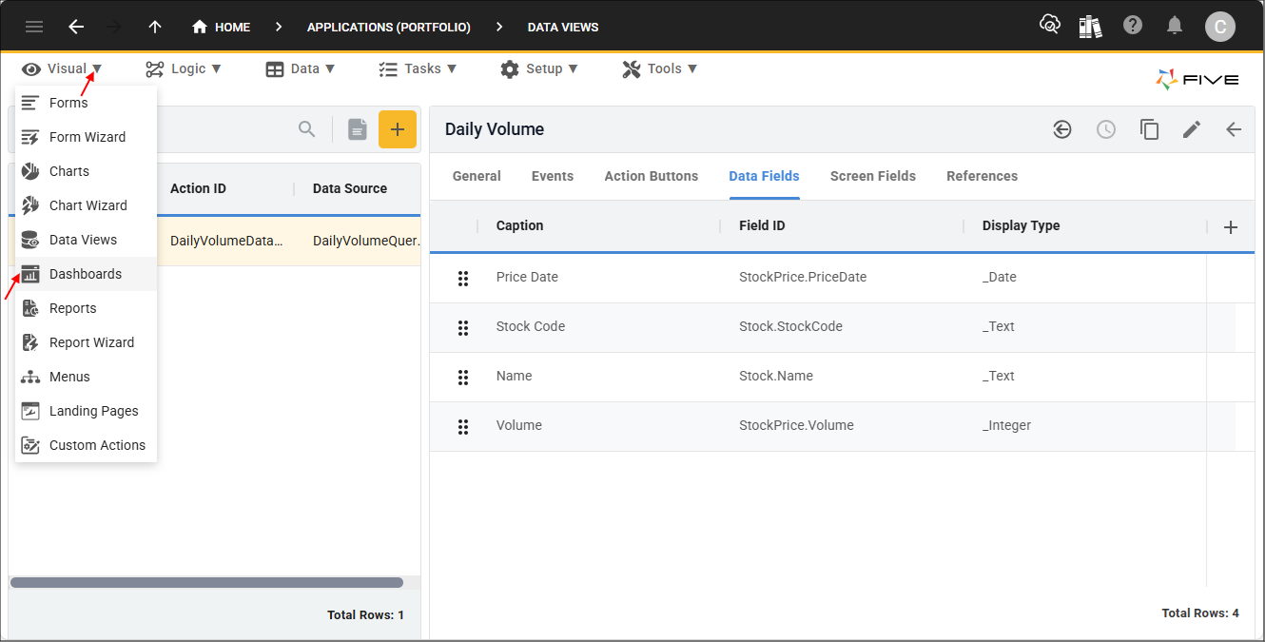Grab the Stock Code row drag handle

click(x=463, y=327)
